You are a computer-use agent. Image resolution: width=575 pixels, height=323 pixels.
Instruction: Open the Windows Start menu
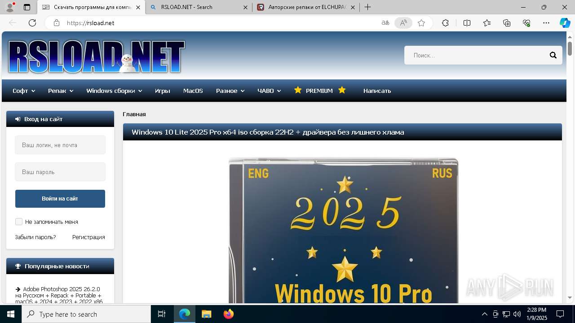11,314
